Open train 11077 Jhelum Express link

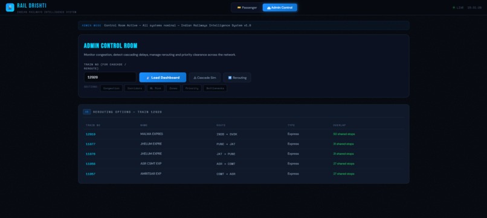pos(91,144)
